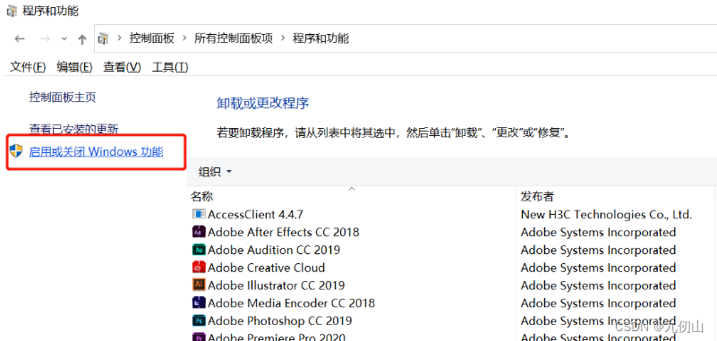
Task: Click New H3C Technologies publisher cell
Action: (606, 214)
